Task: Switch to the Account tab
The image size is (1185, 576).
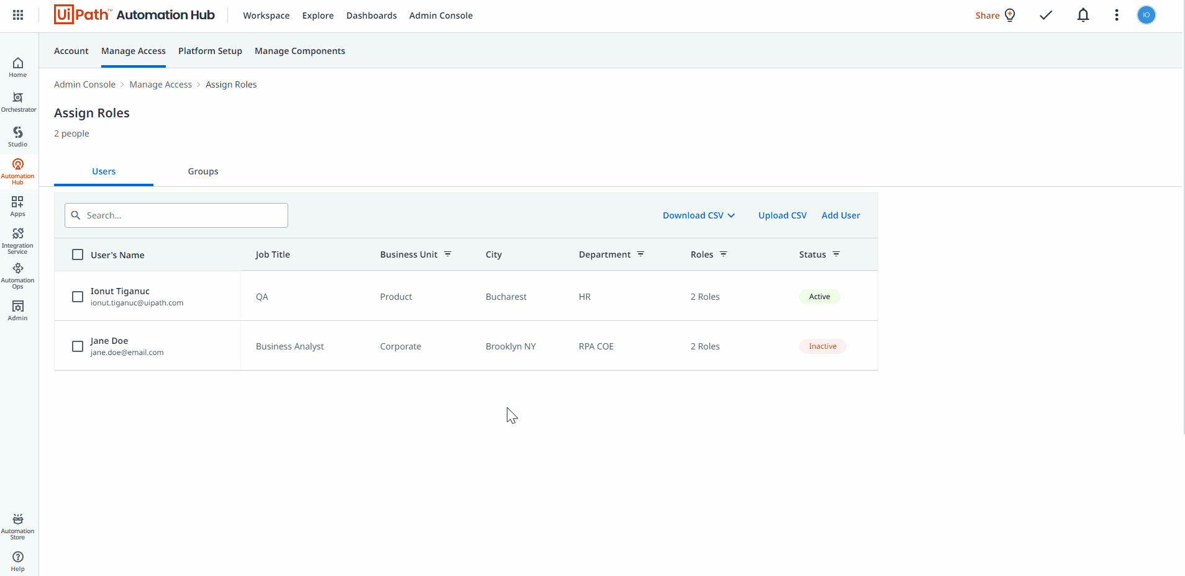Action: tap(71, 51)
